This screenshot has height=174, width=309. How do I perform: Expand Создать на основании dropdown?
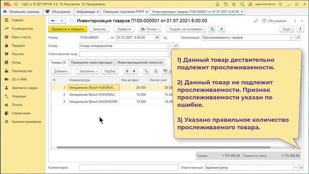pyautogui.click(x=186, y=29)
